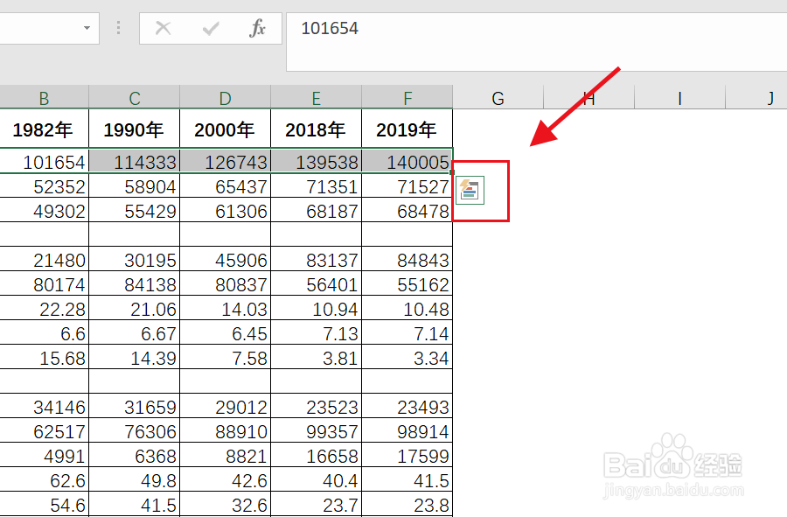The width and height of the screenshot is (787, 517).
Task: Select cell containing 84843
Action: tap(407, 259)
